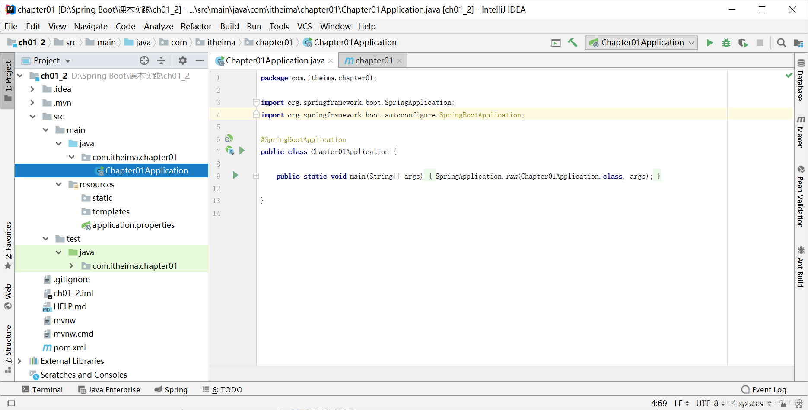The height and width of the screenshot is (410, 808).
Task: Click the Spring bean gutter icon on line 6
Action: (229, 139)
